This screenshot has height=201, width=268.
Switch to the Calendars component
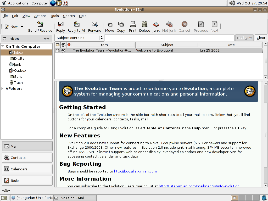[27, 169]
